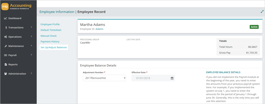Open the Effective Date calendar picker icon

coord(172,78)
